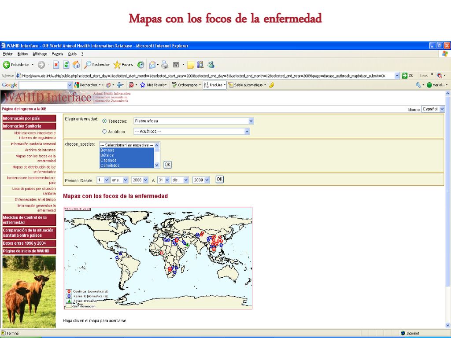Select Búfalos in the species list

127,155
